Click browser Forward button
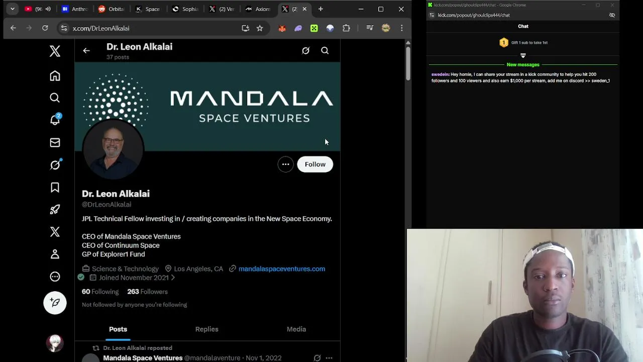Viewport: 643px width, 362px height. coord(29,28)
